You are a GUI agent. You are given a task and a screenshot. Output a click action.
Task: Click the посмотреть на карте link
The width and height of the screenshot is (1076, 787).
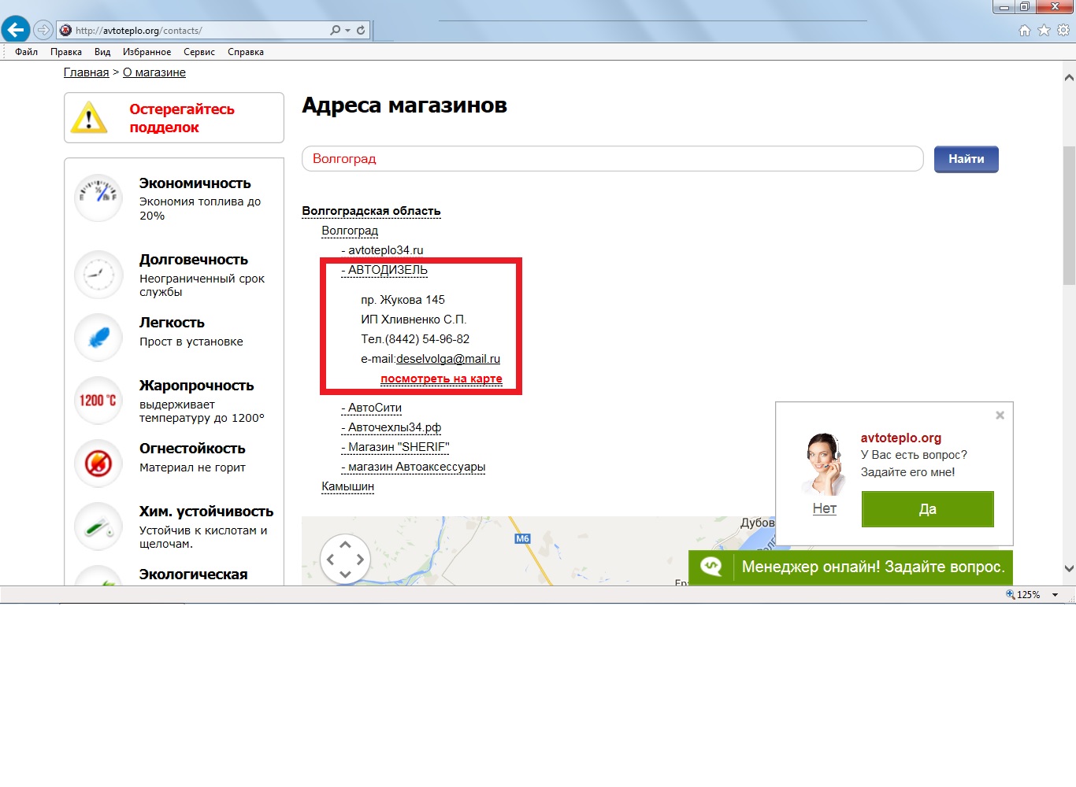point(441,379)
